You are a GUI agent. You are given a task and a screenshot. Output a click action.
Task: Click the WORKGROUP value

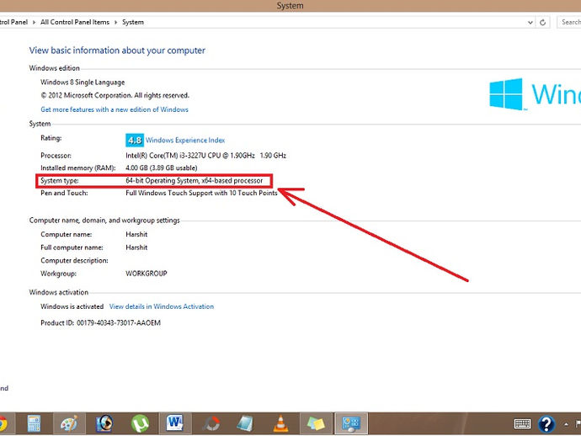[147, 274]
